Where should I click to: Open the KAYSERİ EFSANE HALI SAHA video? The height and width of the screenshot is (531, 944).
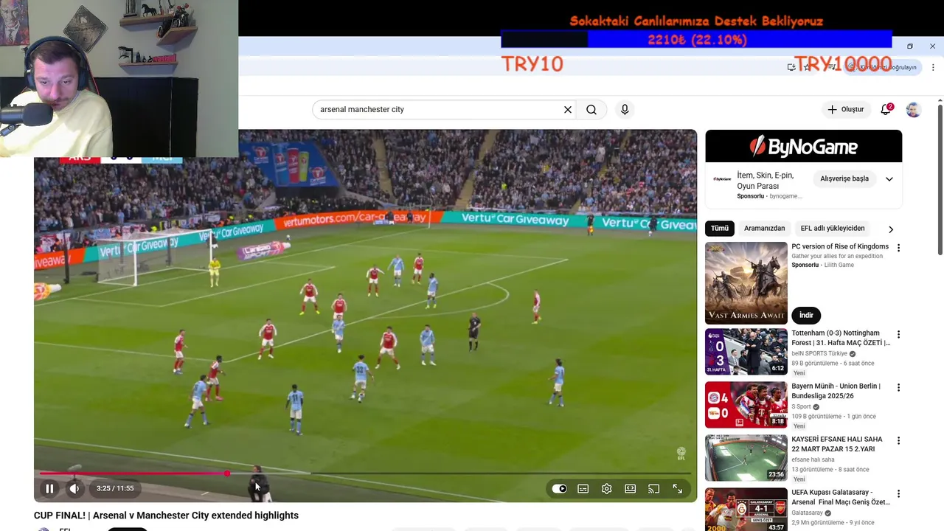pyautogui.click(x=837, y=444)
